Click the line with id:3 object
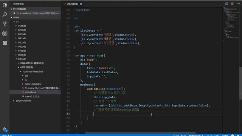 pos(110,43)
